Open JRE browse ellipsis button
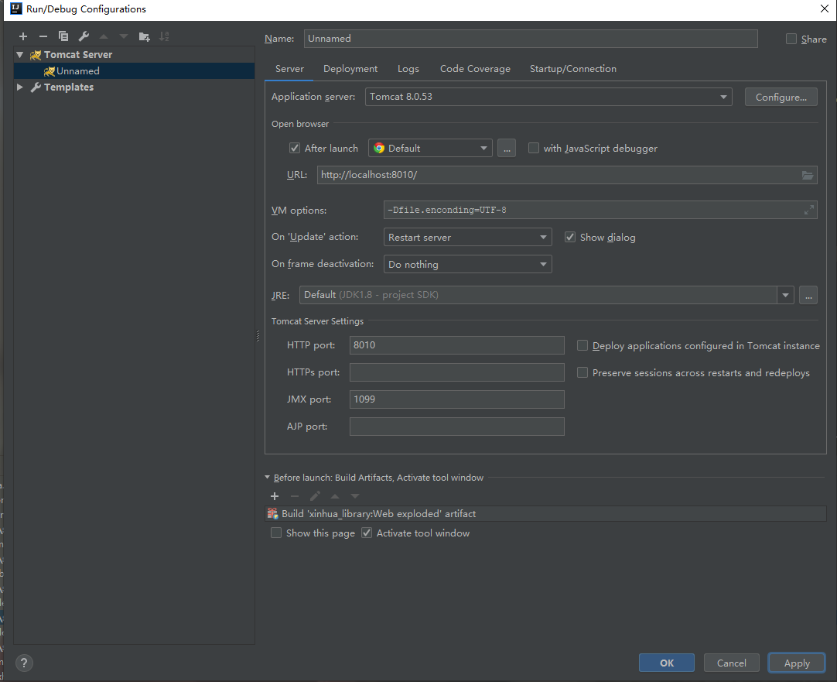This screenshot has width=837, height=682. (x=808, y=295)
